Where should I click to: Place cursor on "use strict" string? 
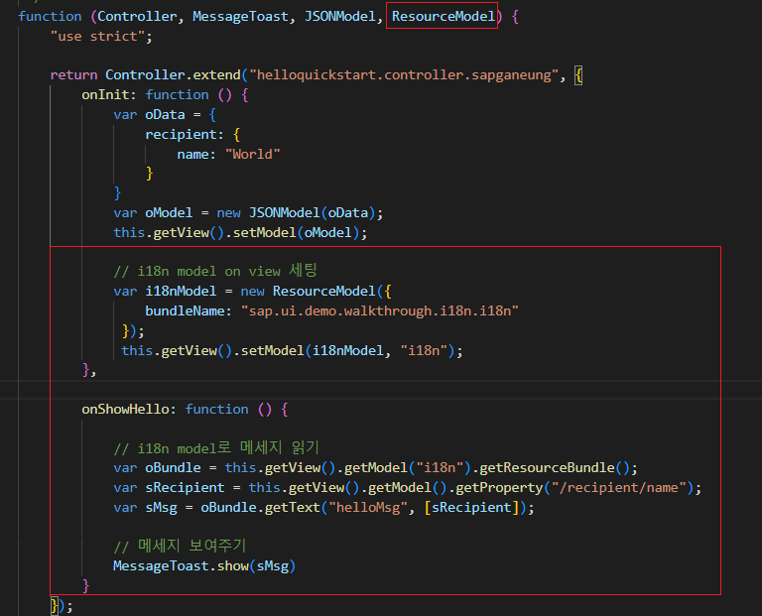coord(97,37)
